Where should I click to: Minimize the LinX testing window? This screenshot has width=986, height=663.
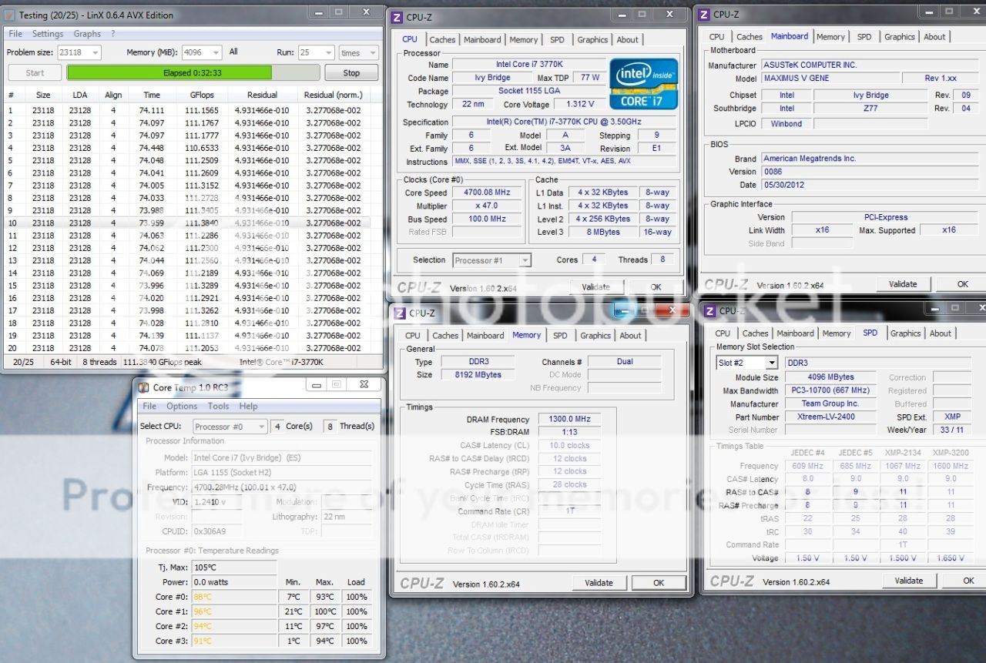pos(320,12)
